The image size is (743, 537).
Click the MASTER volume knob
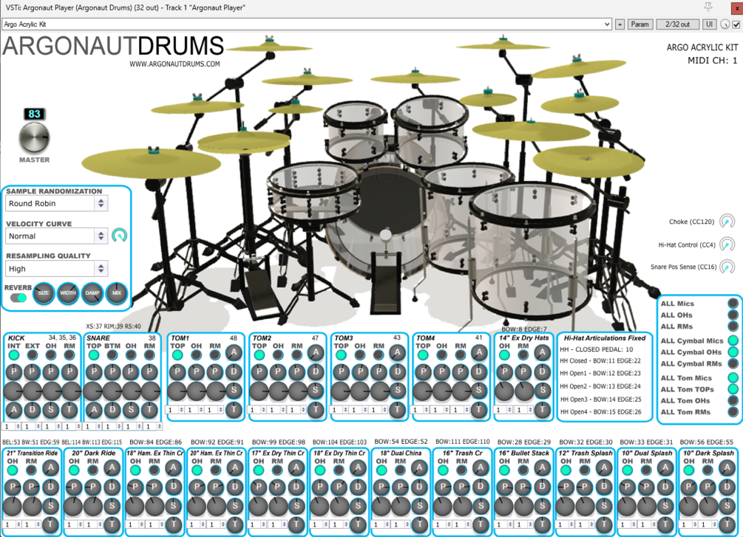(x=34, y=138)
